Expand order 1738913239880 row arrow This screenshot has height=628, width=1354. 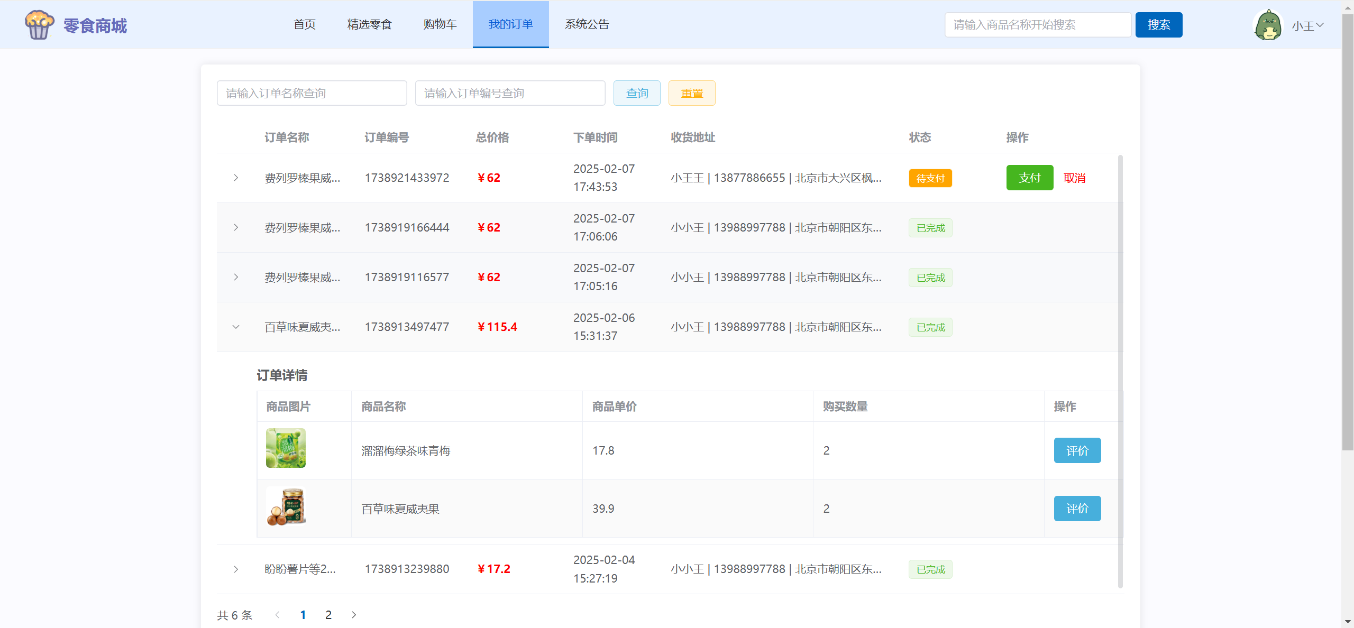point(236,569)
